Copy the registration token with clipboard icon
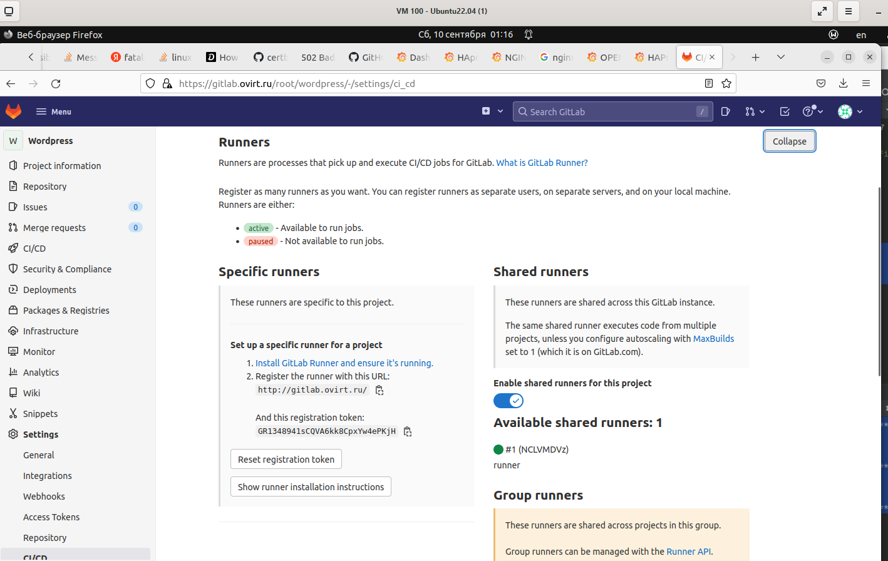Screen dimensions: 888x561 click(x=408, y=431)
